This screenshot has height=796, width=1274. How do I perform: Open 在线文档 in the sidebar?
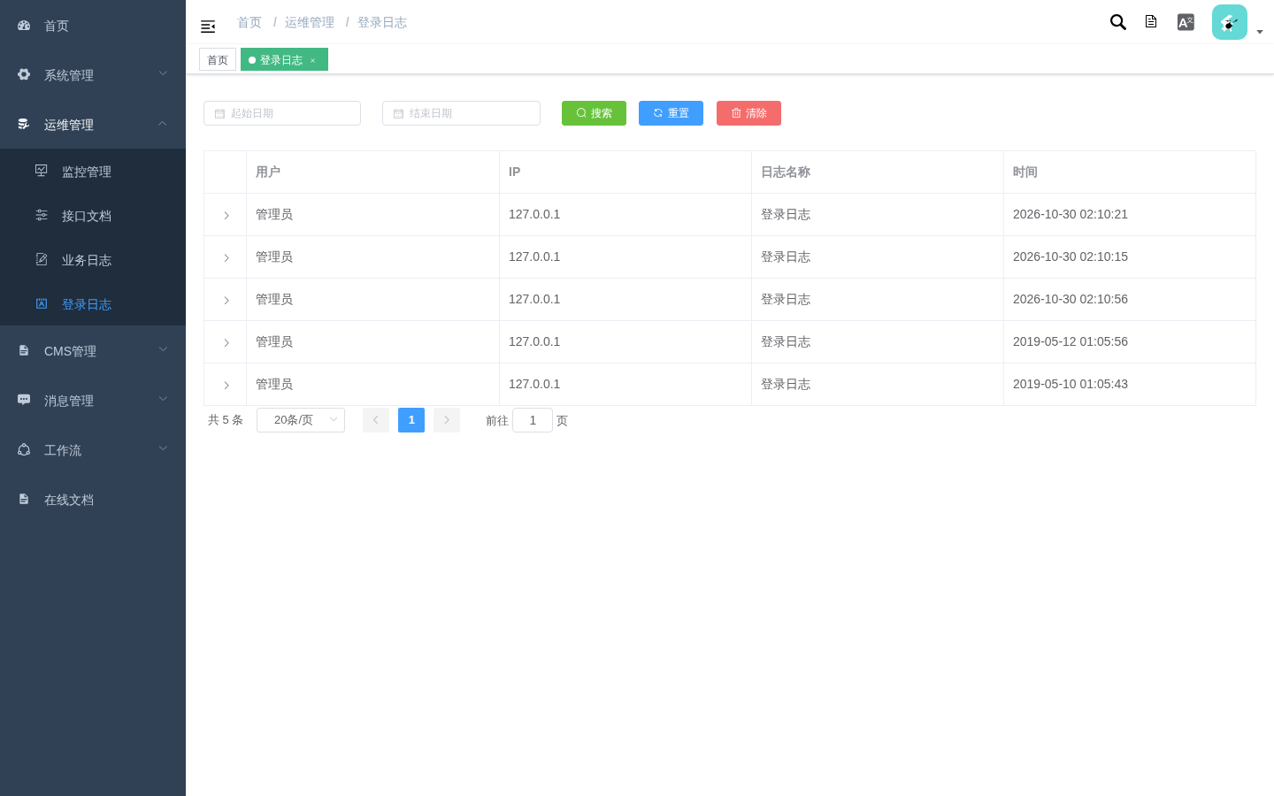pos(93,500)
